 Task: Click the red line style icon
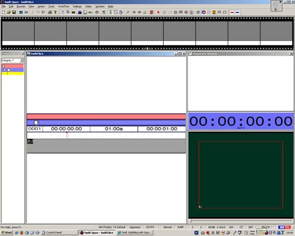[232, 12]
